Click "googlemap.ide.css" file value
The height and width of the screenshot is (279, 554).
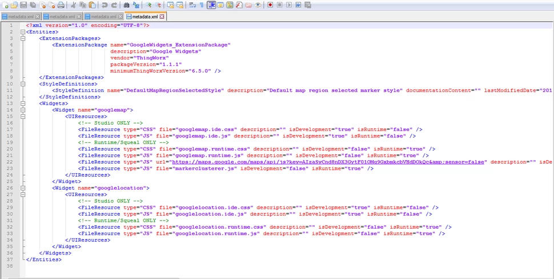(x=207, y=129)
